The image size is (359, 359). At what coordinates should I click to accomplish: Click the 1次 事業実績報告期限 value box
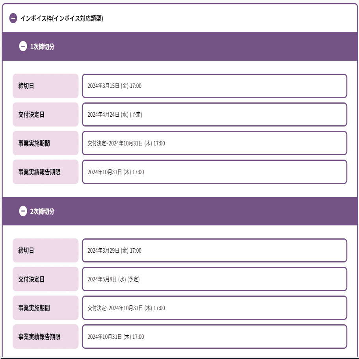pyautogui.click(x=214, y=172)
